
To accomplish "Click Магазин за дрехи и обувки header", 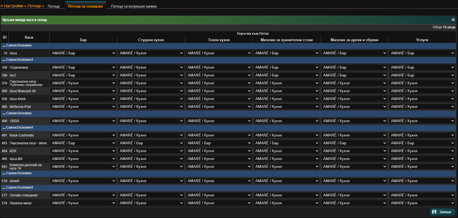I will [354, 40].
